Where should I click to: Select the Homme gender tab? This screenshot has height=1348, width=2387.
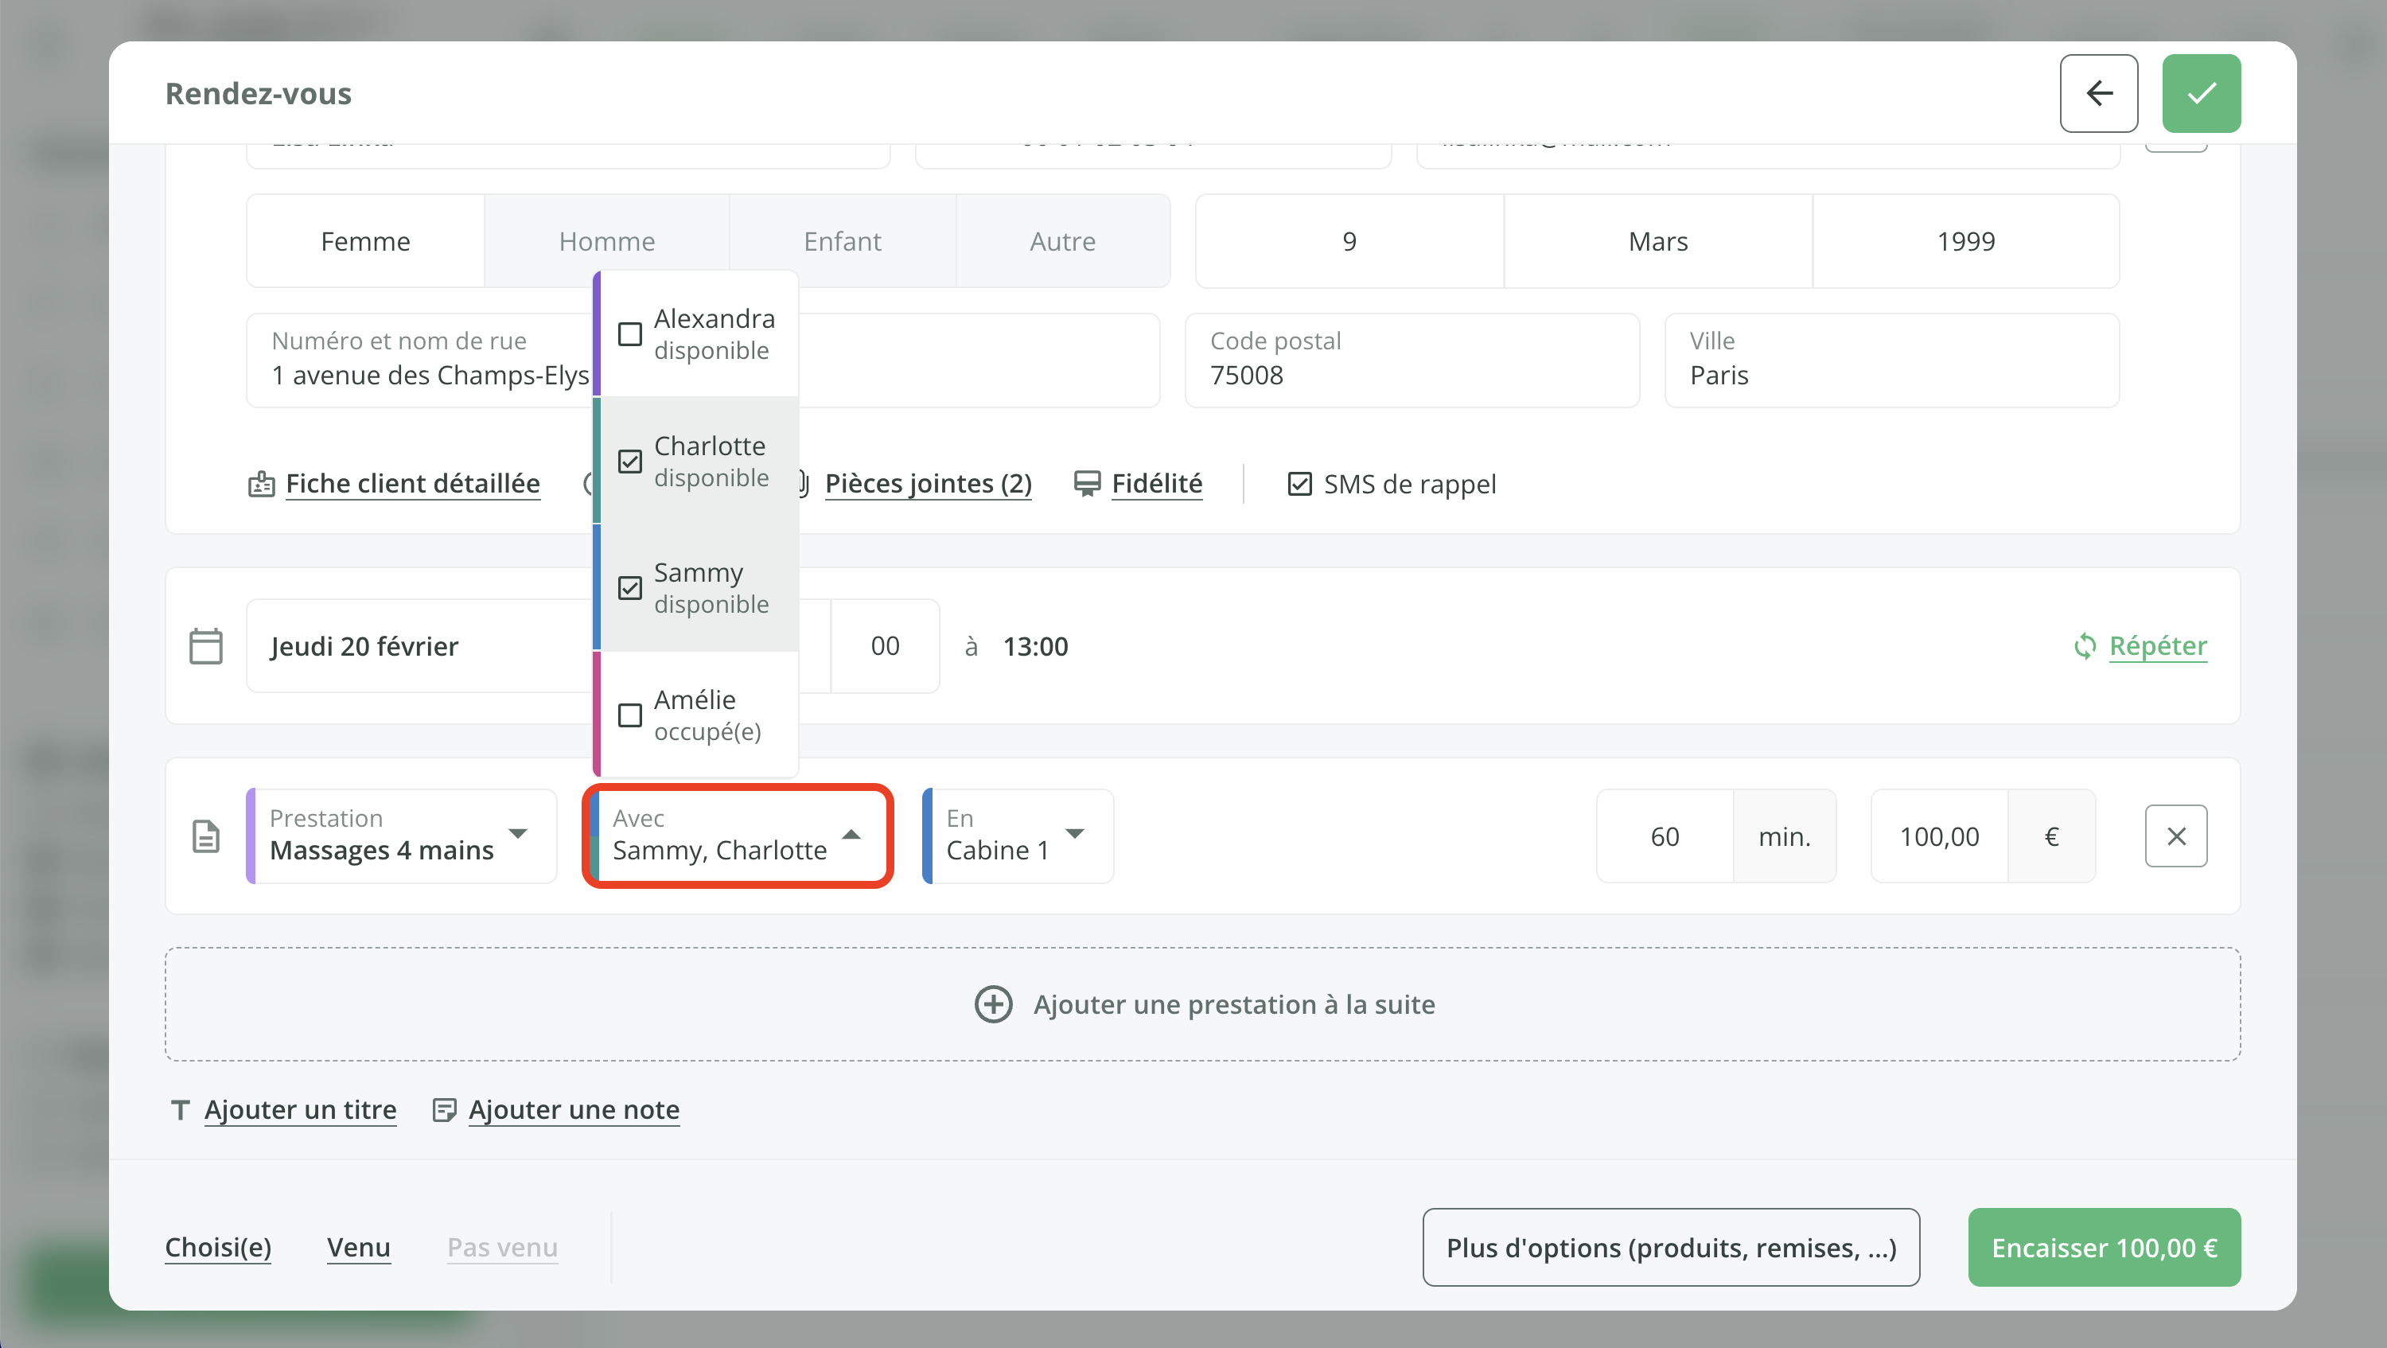tap(606, 241)
